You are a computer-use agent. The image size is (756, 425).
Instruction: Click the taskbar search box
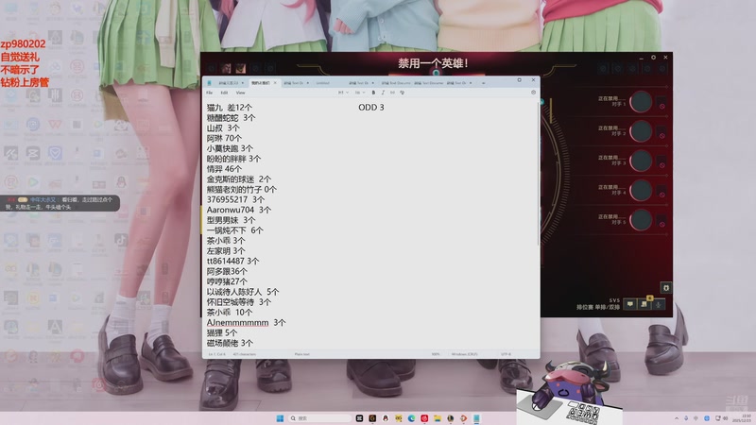[319, 418]
